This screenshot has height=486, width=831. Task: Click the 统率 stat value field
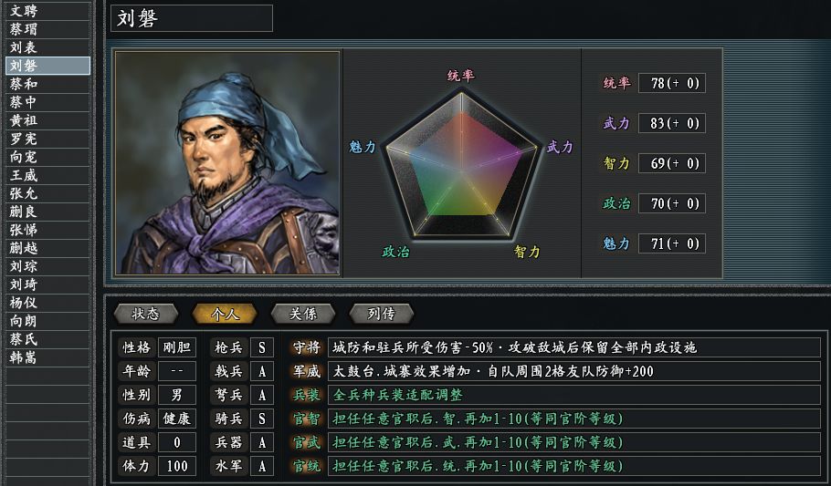tap(671, 83)
